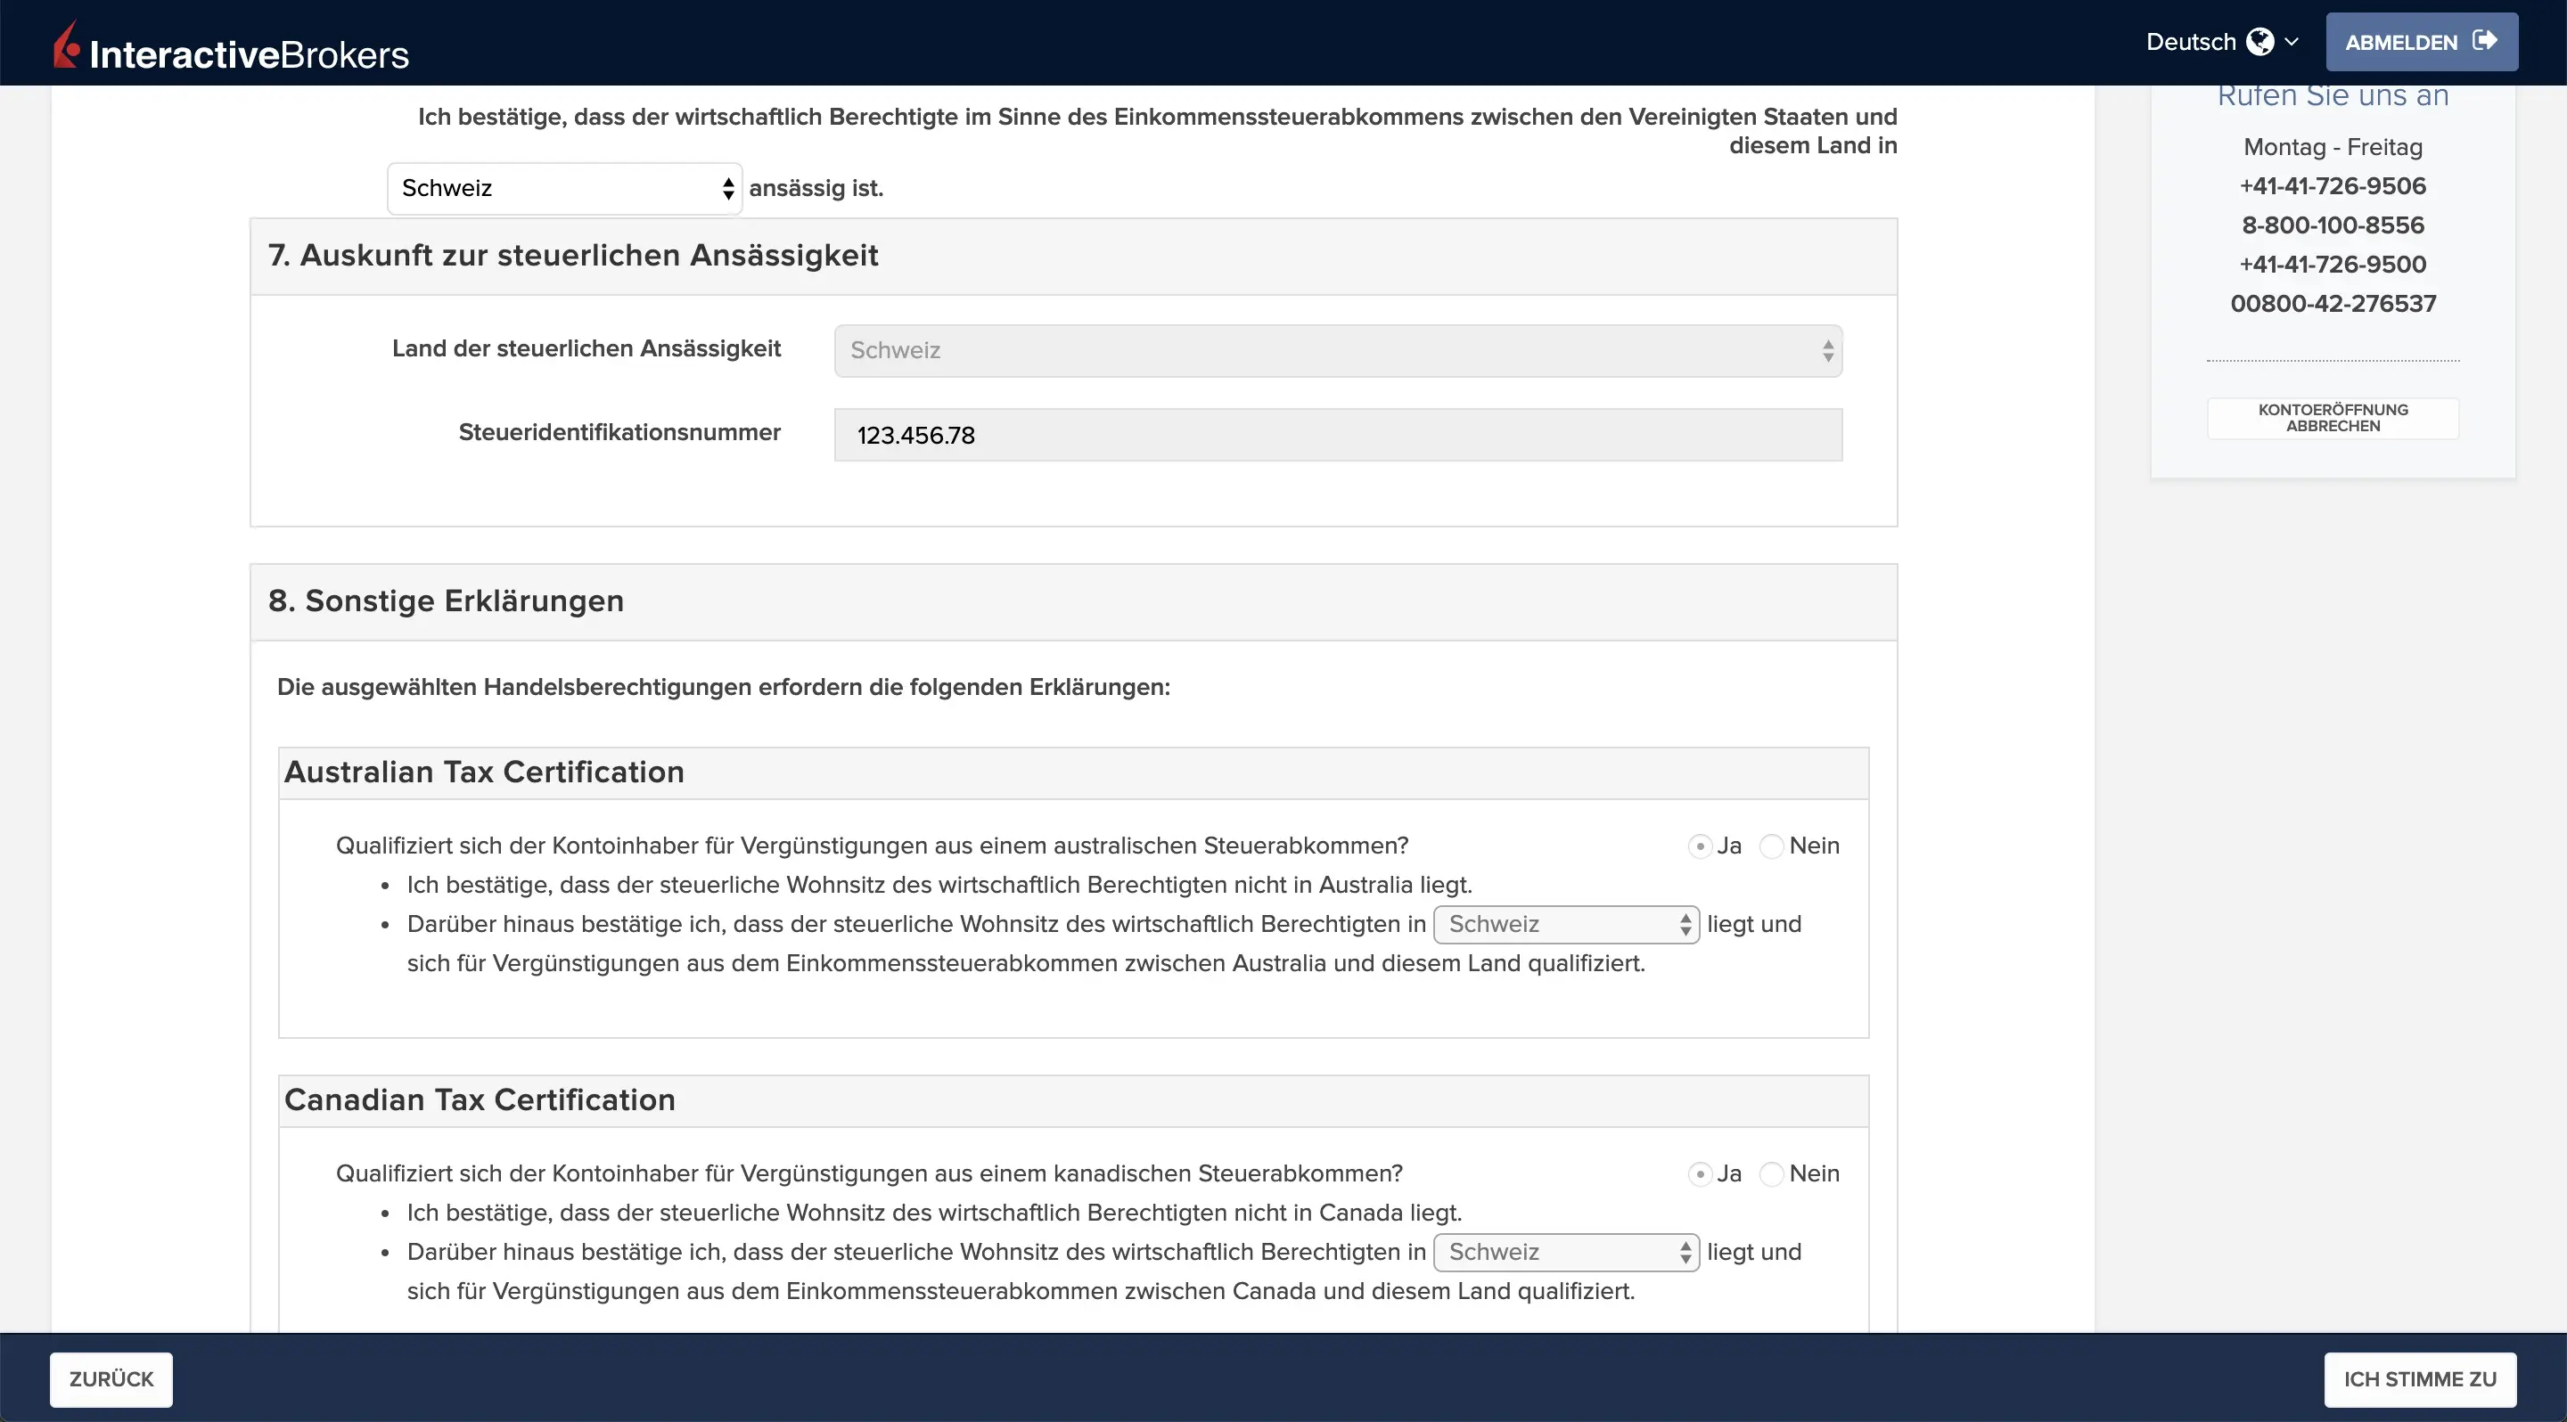Select Nein for Canadian tax treaty question
This screenshot has height=1422, width=2567.
(x=1771, y=1174)
